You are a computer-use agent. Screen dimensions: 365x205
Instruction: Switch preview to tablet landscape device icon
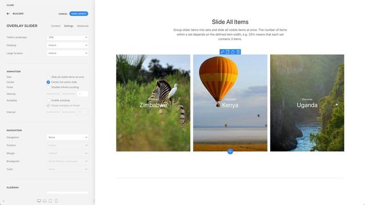pos(44,200)
